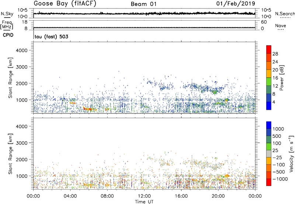The image size is (295, 204).
Task: Click the green echo patch near 19:30 at 1500 km
Action: coord(214,92)
